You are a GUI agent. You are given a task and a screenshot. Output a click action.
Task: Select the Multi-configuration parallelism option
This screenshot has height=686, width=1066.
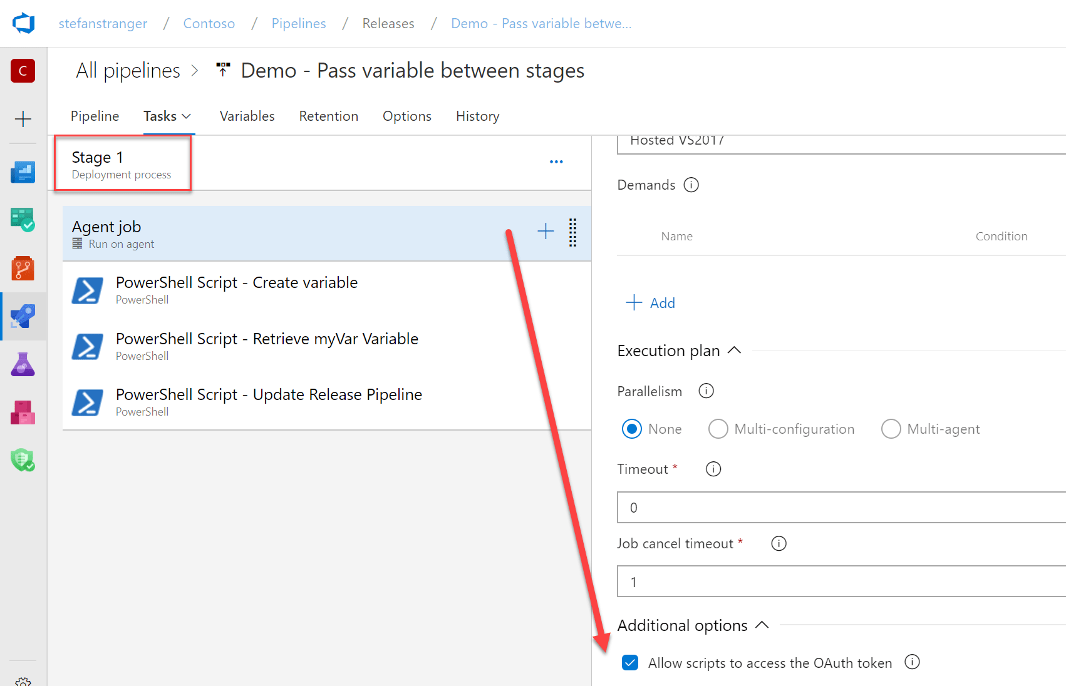click(x=718, y=429)
